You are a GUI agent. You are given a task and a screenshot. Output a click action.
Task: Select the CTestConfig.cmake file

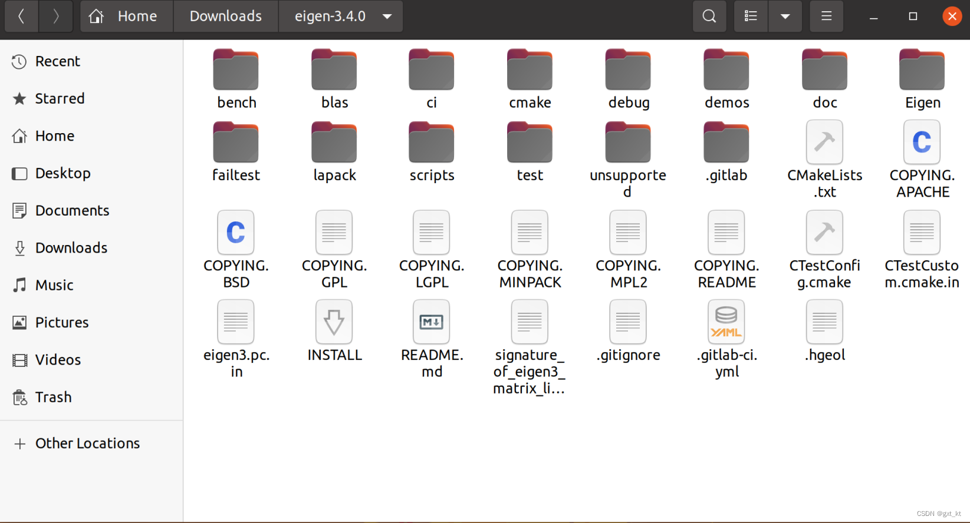pos(824,250)
